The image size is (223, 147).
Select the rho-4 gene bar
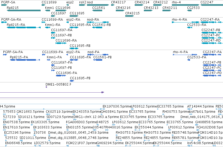coord(186,5)
